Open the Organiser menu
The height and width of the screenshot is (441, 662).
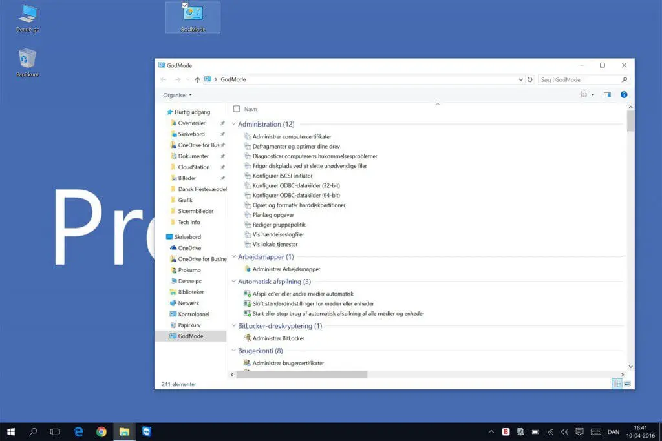click(x=177, y=95)
